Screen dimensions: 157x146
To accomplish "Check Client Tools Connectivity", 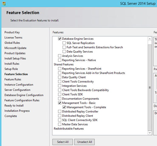I will coord(60,82).
